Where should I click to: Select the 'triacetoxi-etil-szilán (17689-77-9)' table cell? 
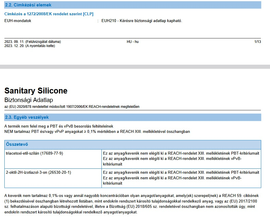tap(34, 153)
